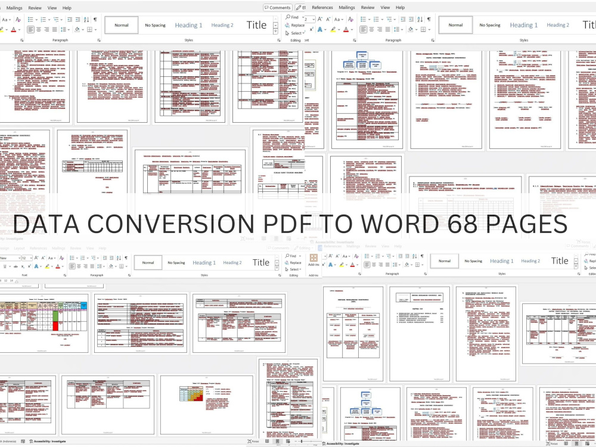
Task: Apply No Spacing style in top-right window
Action: (x=490, y=25)
